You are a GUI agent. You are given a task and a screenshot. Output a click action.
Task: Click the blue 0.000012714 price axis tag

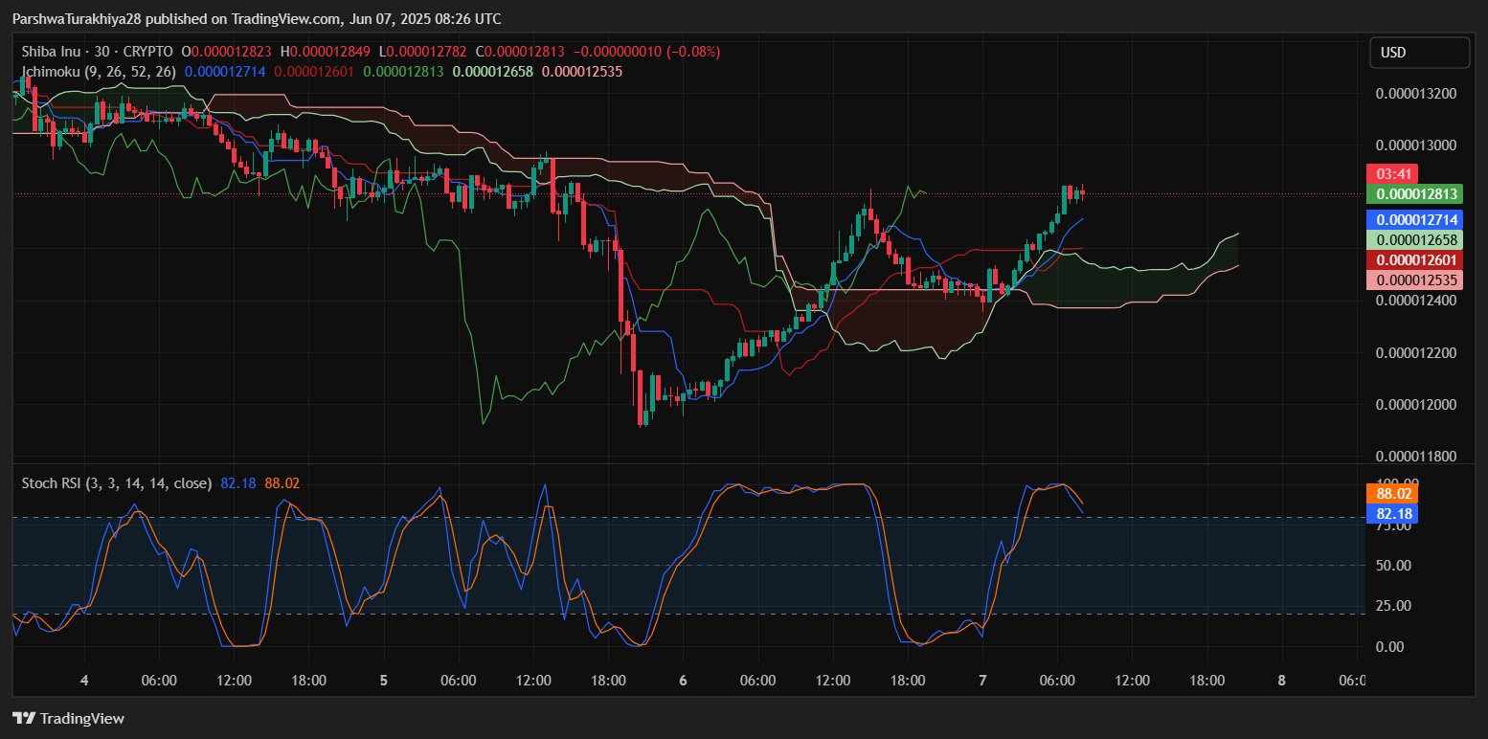tap(1416, 220)
